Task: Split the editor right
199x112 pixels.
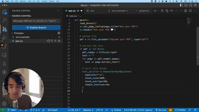Action: (x=190, y=11)
